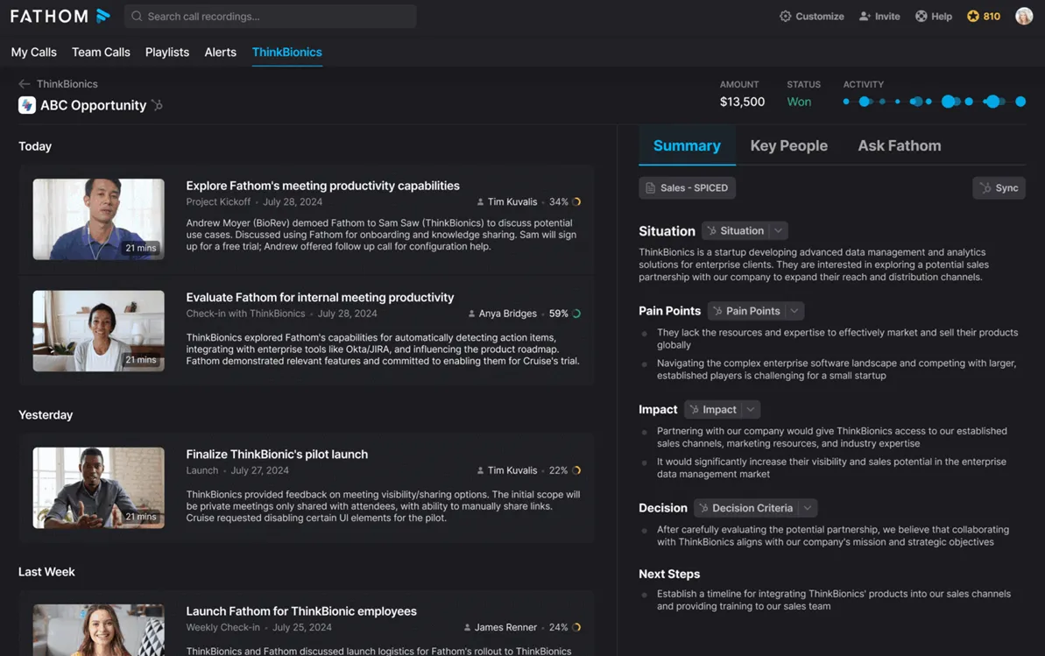This screenshot has height=656, width=1045.
Task: Click the Next Steps heading
Action: (x=669, y=574)
